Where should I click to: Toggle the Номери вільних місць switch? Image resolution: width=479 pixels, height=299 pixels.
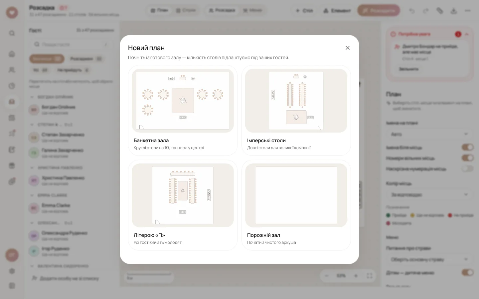click(467, 158)
